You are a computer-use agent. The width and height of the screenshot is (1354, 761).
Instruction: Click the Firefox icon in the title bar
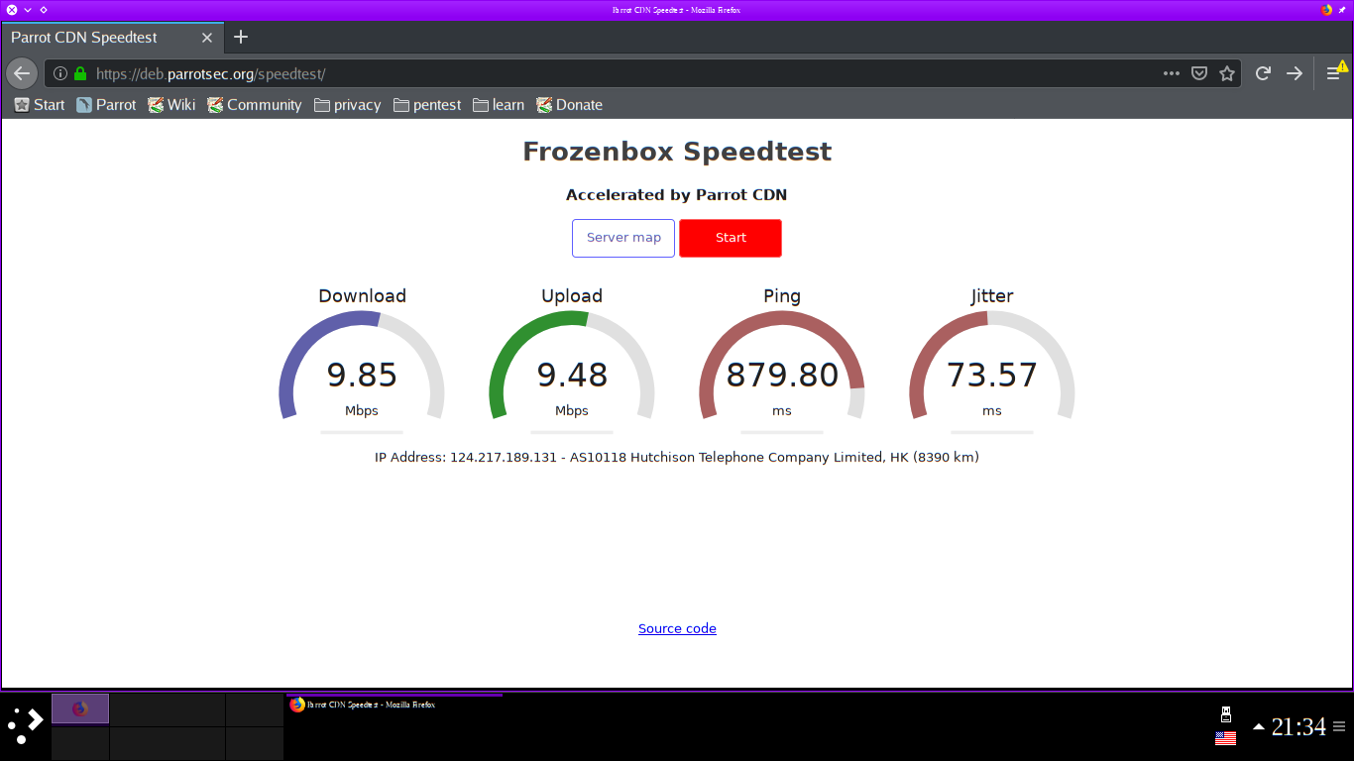click(1327, 10)
